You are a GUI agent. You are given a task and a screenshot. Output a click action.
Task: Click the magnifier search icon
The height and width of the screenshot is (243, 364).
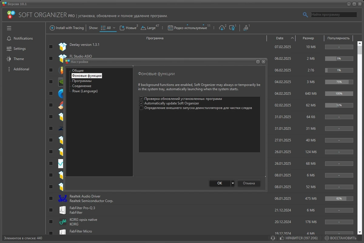pos(305,15)
